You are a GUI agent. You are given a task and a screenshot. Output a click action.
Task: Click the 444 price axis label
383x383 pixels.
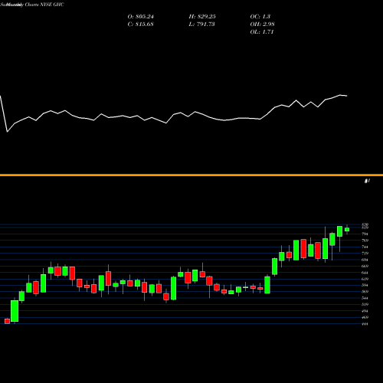365,324
